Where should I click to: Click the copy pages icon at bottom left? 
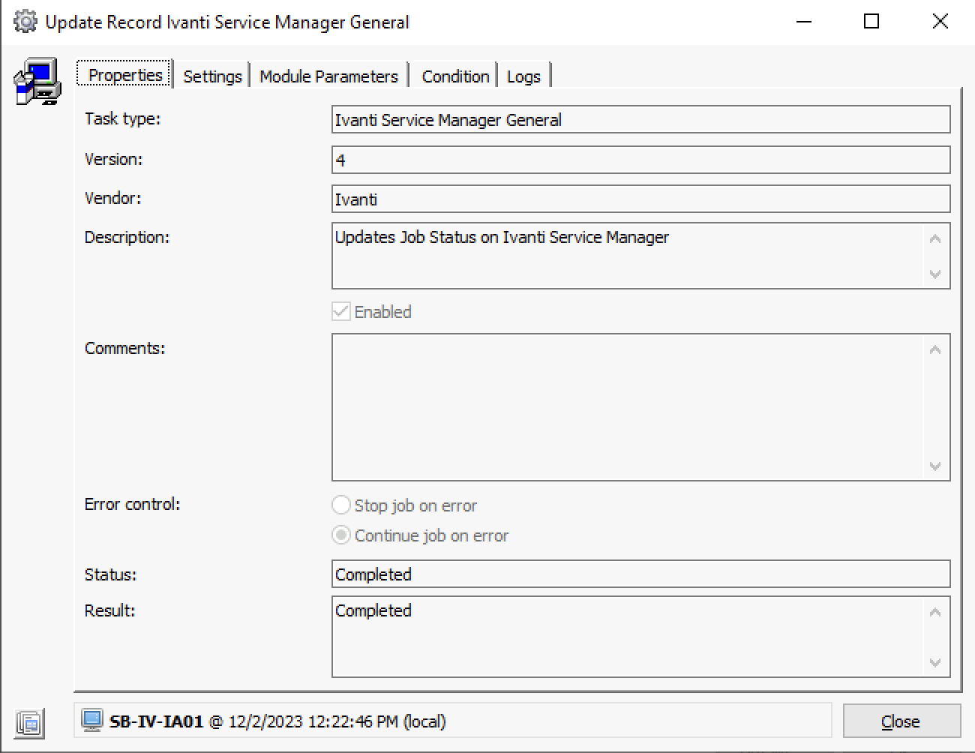[29, 723]
